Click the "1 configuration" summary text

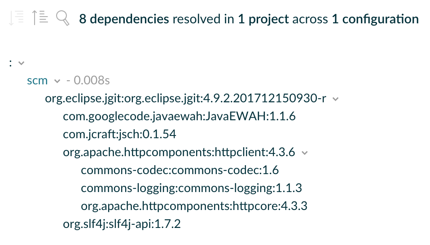375,19
